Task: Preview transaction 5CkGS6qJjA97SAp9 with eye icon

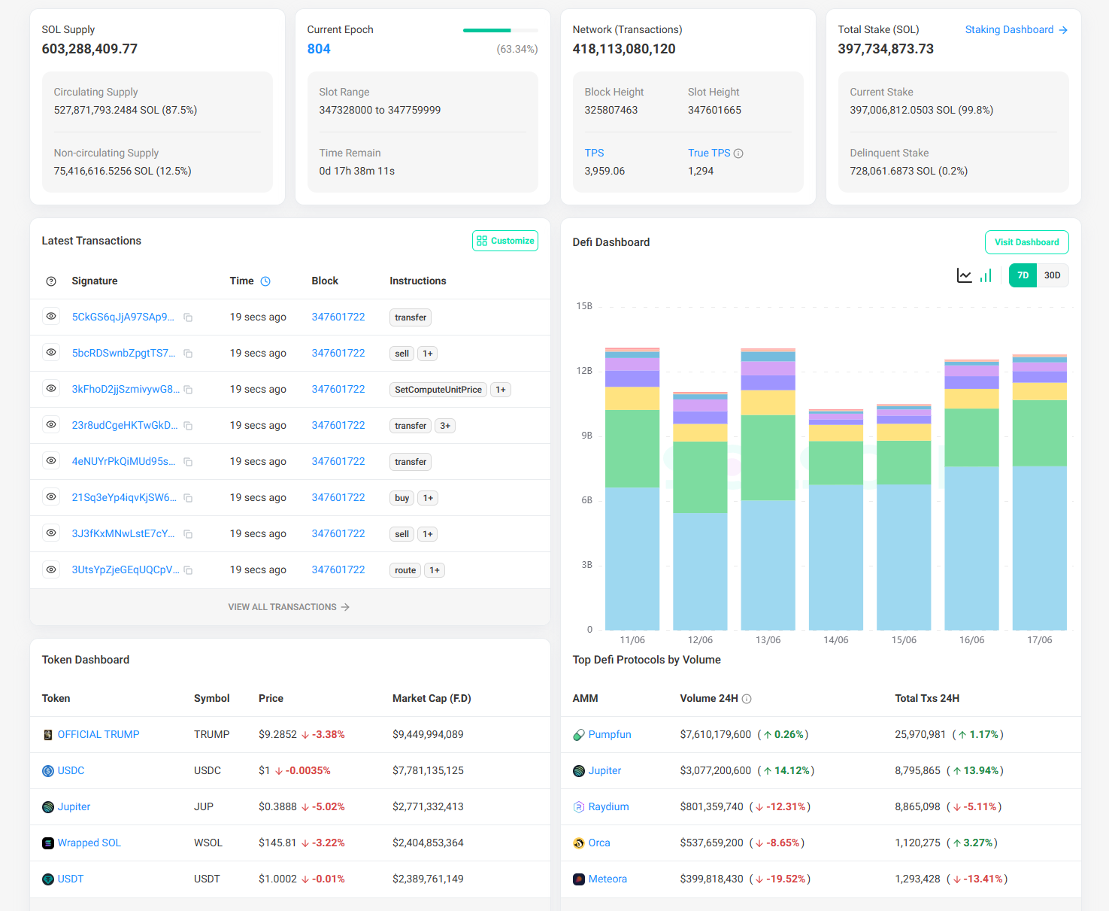Action: click(51, 317)
